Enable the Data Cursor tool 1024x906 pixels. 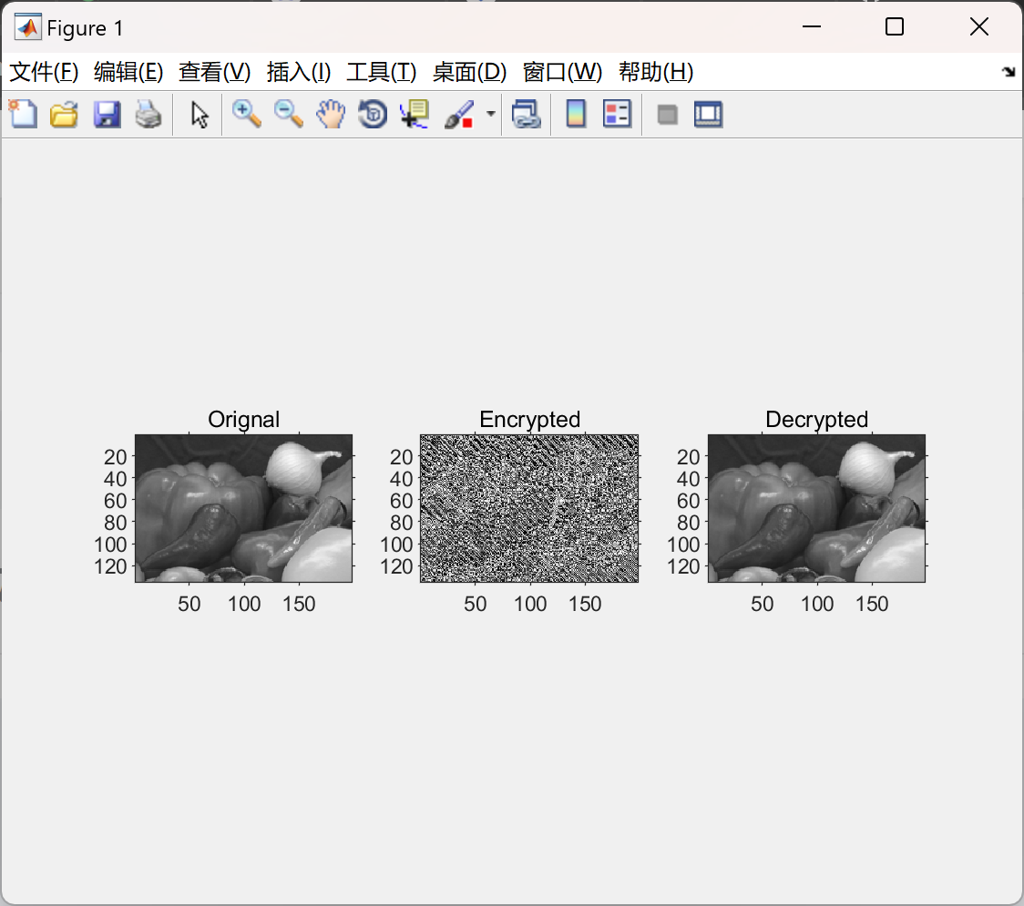[415, 114]
